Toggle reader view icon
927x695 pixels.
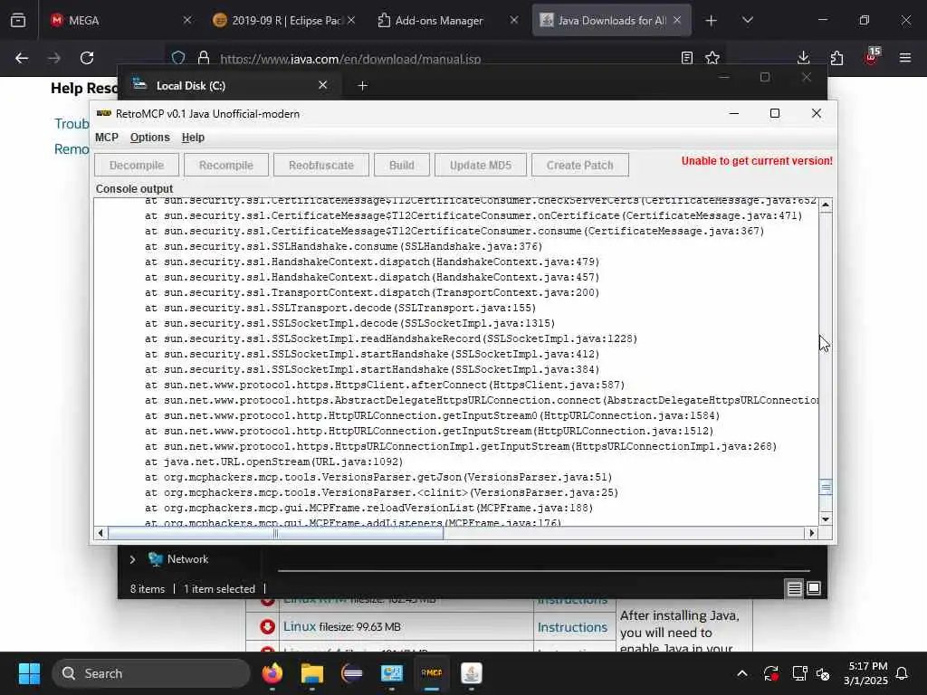[x=686, y=58]
